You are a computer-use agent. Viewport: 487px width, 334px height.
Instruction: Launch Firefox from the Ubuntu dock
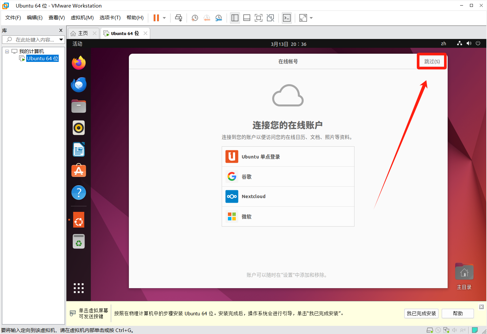79,63
